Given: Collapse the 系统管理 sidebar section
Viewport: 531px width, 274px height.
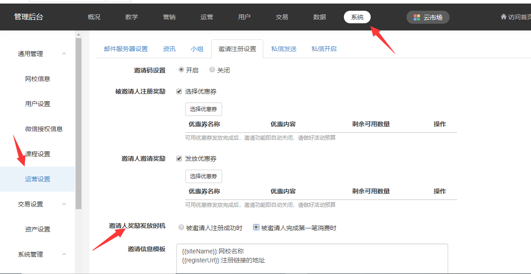Looking at the screenshot, I should point(64,254).
